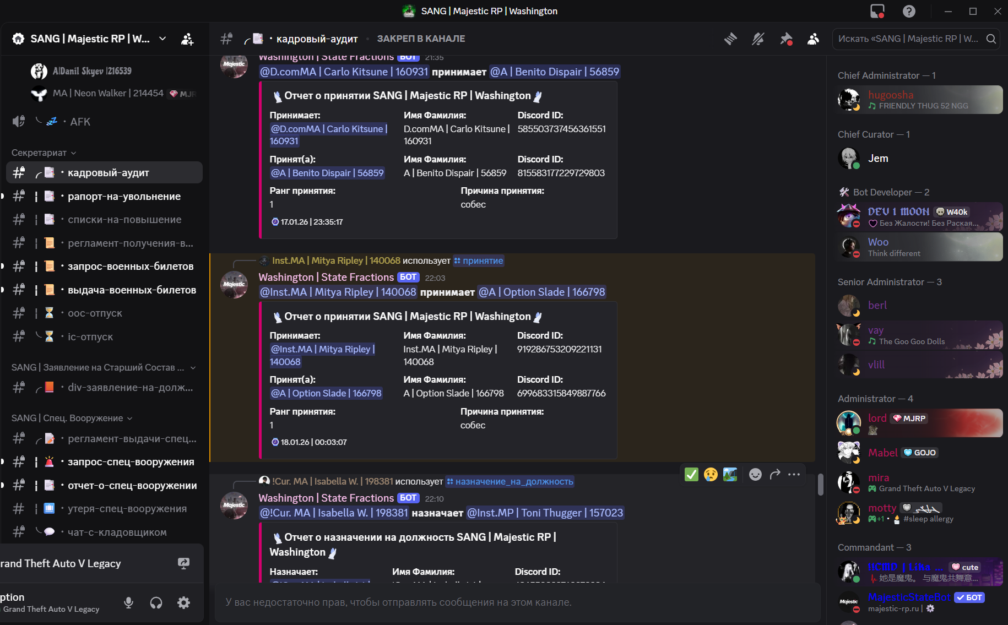The width and height of the screenshot is (1008, 625).
Task: Open the help question mark icon
Action: pos(909,11)
